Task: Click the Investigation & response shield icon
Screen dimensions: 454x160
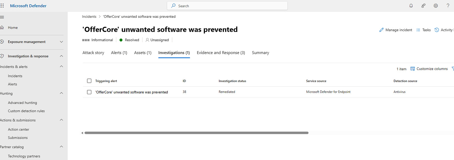Action: [2, 56]
